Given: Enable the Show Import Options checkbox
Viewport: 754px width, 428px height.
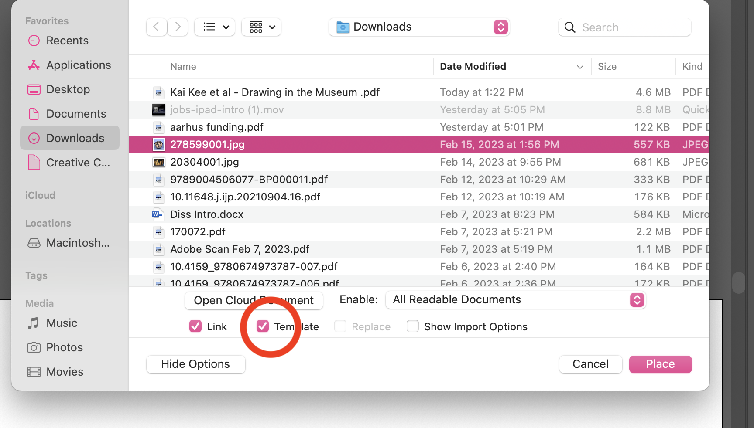Looking at the screenshot, I should tap(413, 326).
